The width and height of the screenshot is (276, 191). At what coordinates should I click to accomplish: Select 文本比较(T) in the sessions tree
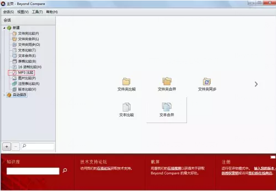(27, 50)
